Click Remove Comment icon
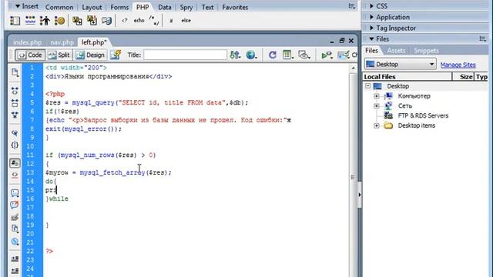This screenshot has width=493, height=277. point(15,205)
